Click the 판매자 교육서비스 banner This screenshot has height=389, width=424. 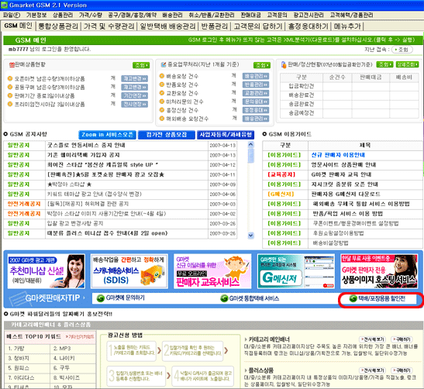pos(212,271)
